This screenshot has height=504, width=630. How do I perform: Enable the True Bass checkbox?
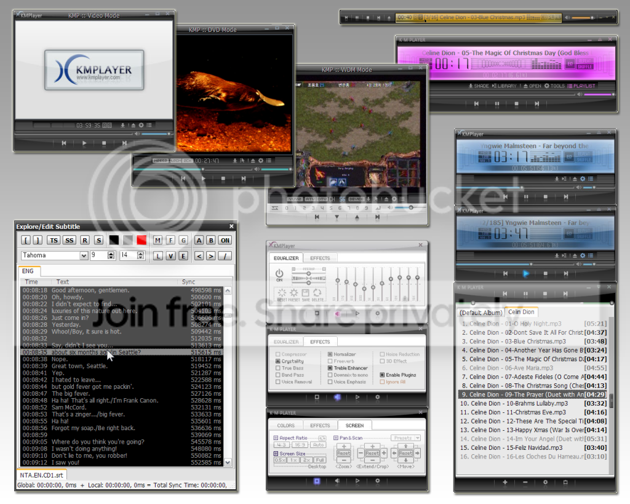tap(277, 368)
